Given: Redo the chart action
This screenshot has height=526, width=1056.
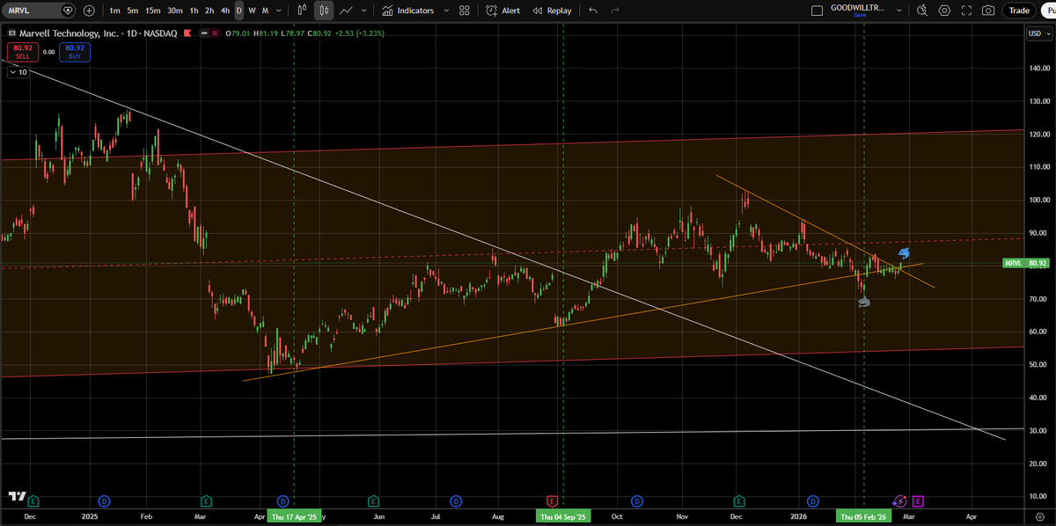Looking at the screenshot, I should click(615, 11).
